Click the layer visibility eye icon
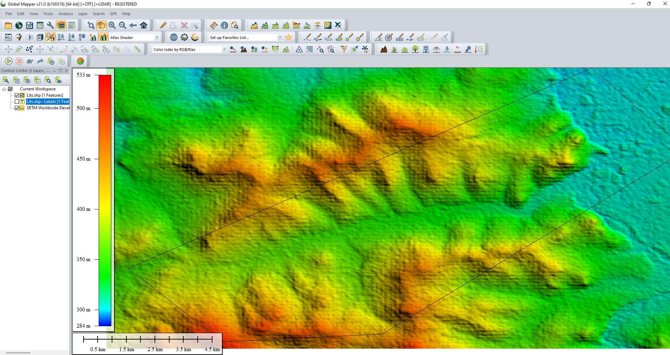Viewport: 670px width, 355px height. (58, 80)
